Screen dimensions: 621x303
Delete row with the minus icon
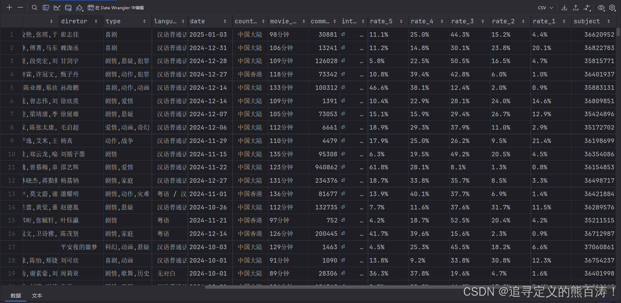click(x=20, y=8)
